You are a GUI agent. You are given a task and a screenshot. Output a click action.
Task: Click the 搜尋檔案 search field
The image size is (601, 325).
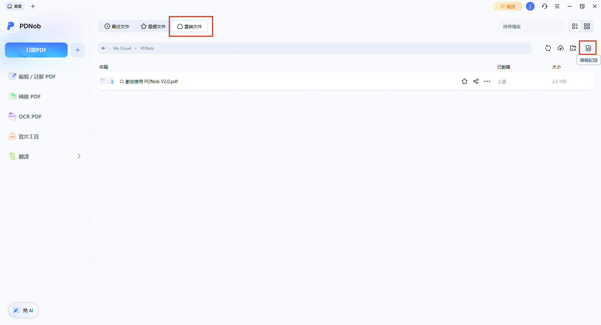pos(531,27)
